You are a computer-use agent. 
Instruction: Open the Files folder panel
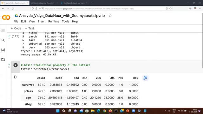point(3,60)
